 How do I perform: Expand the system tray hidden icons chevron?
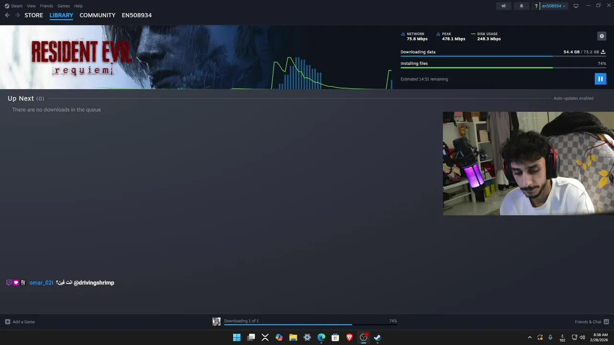coord(530,337)
